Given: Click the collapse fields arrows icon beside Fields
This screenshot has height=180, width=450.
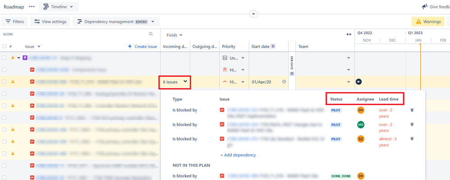Looking at the screenshot, I should [349, 34].
